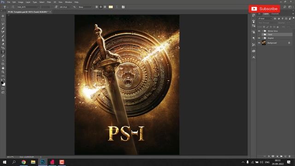This screenshot has height=166, width=295.
Task: Hide the English layer group
Action: 259,38
